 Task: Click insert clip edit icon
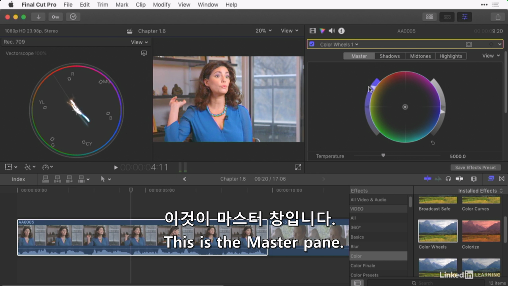pyautogui.click(x=58, y=179)
